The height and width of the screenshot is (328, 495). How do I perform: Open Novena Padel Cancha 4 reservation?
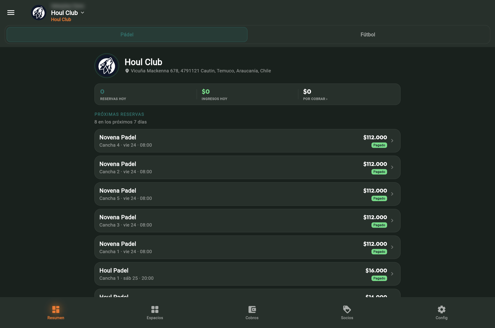point(248,141)
